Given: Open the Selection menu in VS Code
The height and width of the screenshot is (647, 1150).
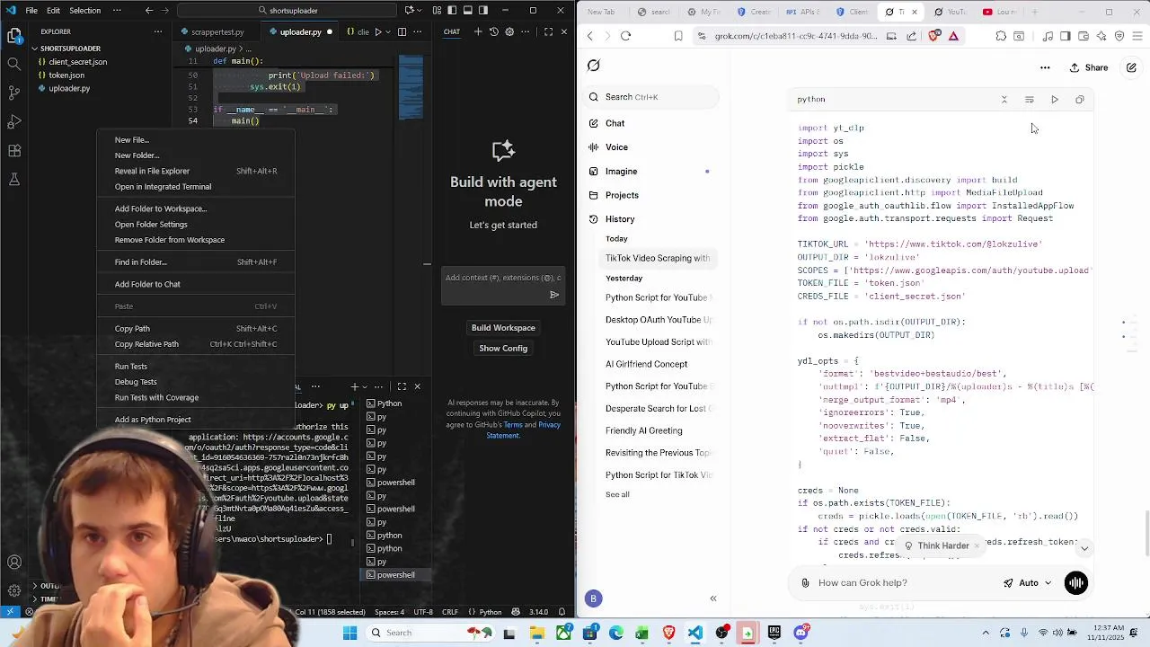Looking at the screenshot, I should click(85, 11).
